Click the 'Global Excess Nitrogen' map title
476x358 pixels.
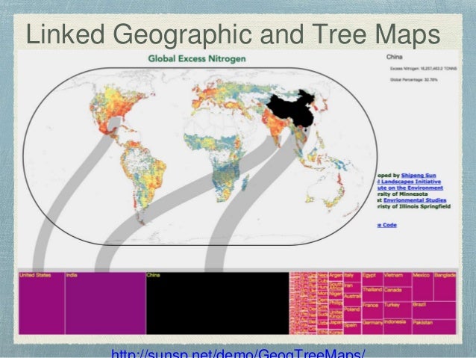pos(197,58)
